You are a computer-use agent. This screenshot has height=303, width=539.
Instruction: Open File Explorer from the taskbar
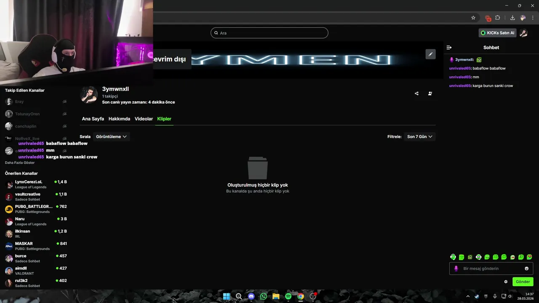(276, 296)
